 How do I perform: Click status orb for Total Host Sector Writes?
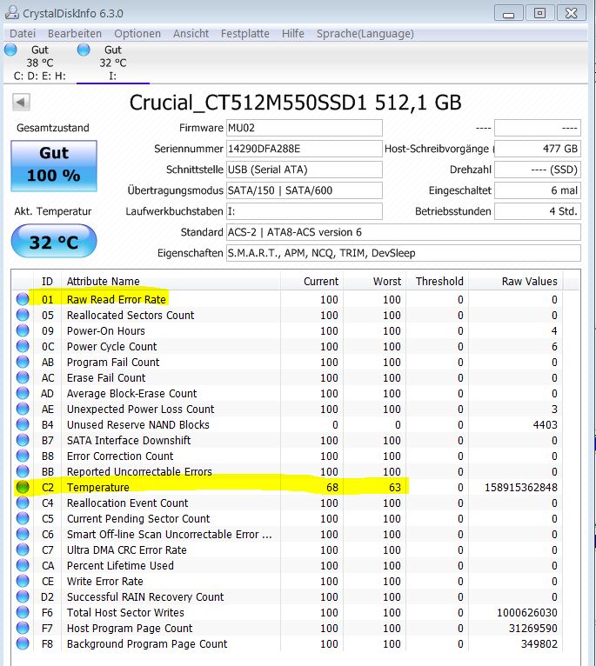23,612
